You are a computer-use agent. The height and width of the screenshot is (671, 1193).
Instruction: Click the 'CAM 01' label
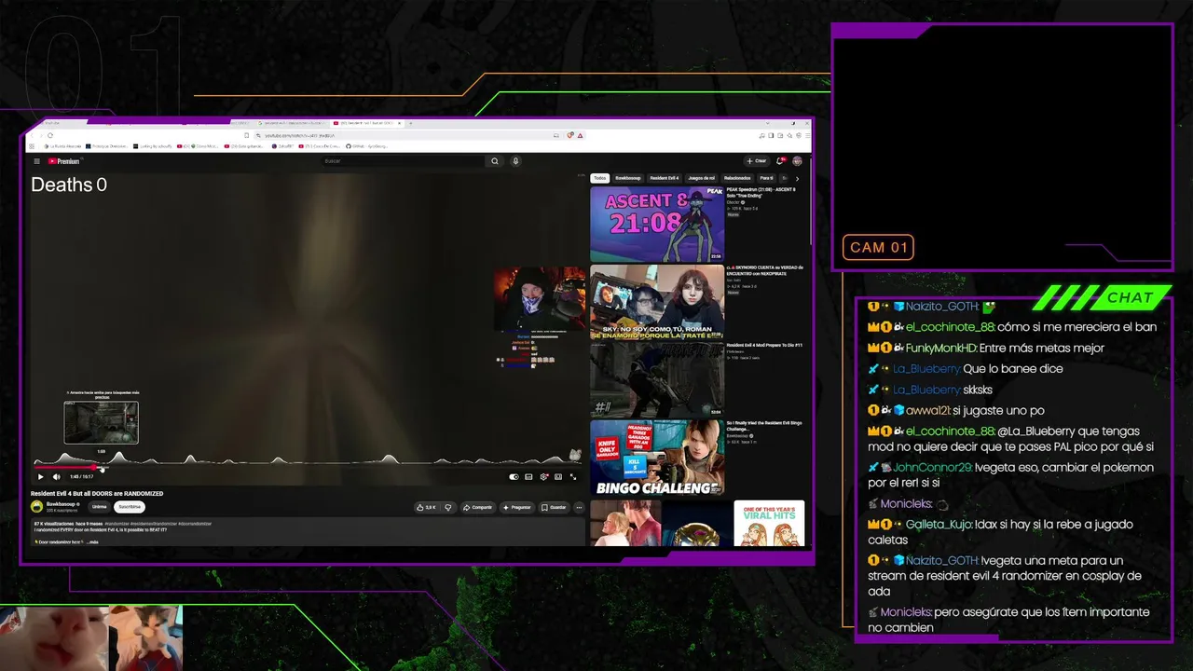pyautogui.click(x=878, y=247)
